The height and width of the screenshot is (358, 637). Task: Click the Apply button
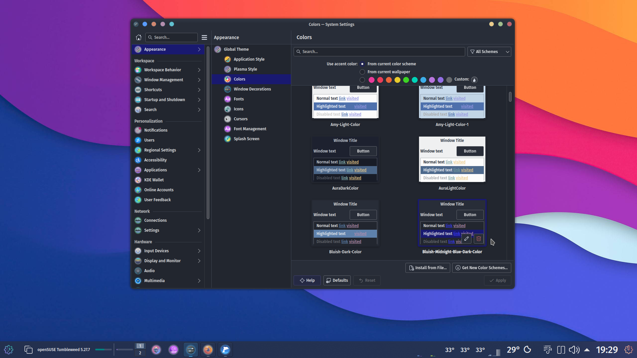click(x=498, y=280)
